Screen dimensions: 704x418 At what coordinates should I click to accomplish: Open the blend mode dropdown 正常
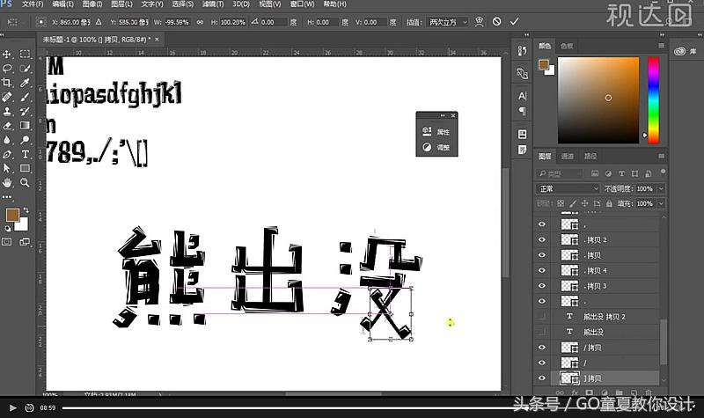click(568, 188)
